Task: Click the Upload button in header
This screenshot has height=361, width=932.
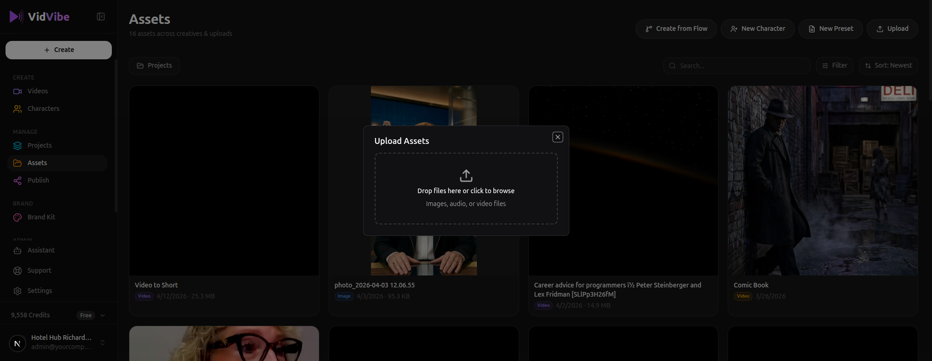Action: pos(892,29)
